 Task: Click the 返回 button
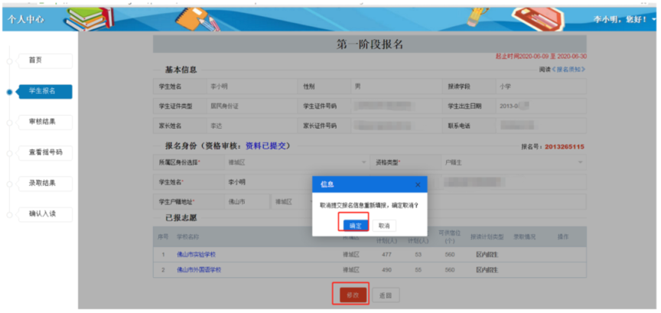[x=385, y=295]
